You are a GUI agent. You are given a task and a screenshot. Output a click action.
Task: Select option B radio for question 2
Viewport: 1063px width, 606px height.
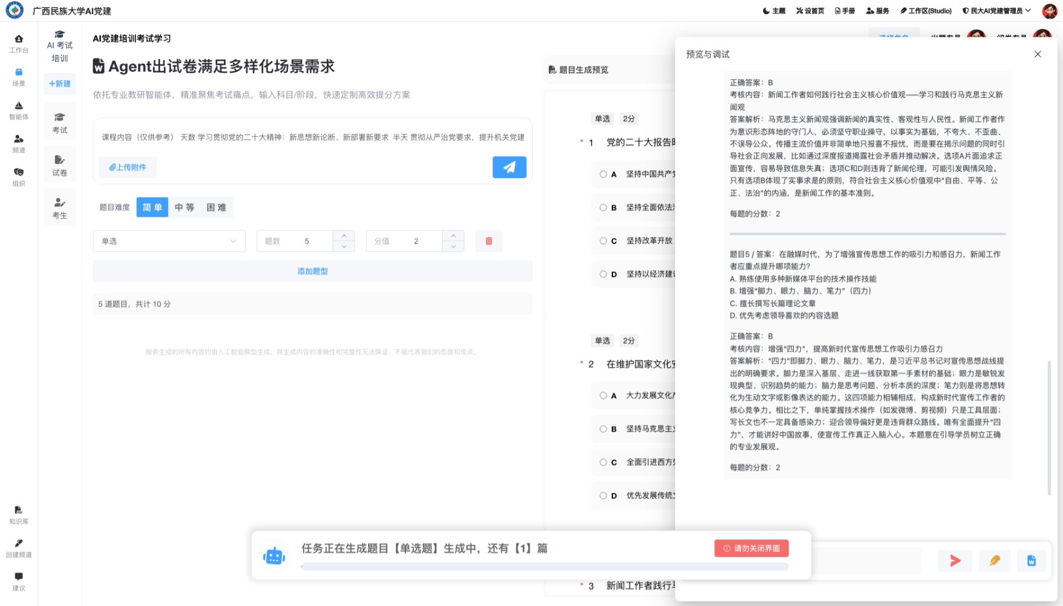(x=603, y=429)
